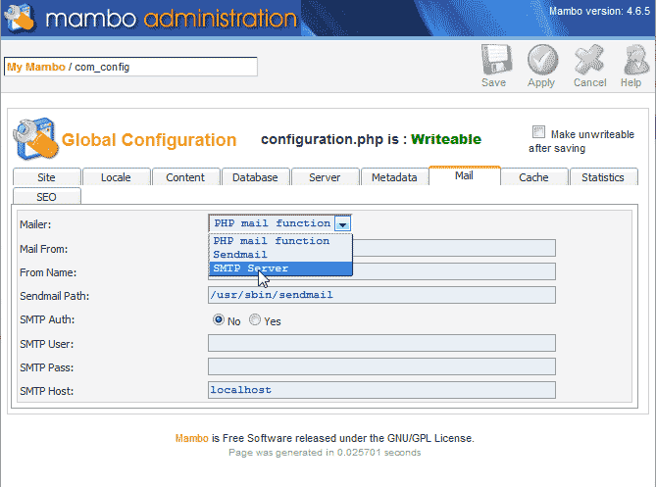Switch to the Database tab
Screen dimensions: 656x487
pyautogui.click(x=255, y=177)
